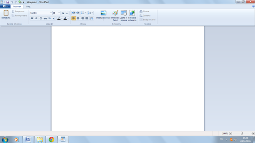This screenshot has width=255, height=143.
Task: Redo the action with the title bar arrow
Action: pos(16,2)
